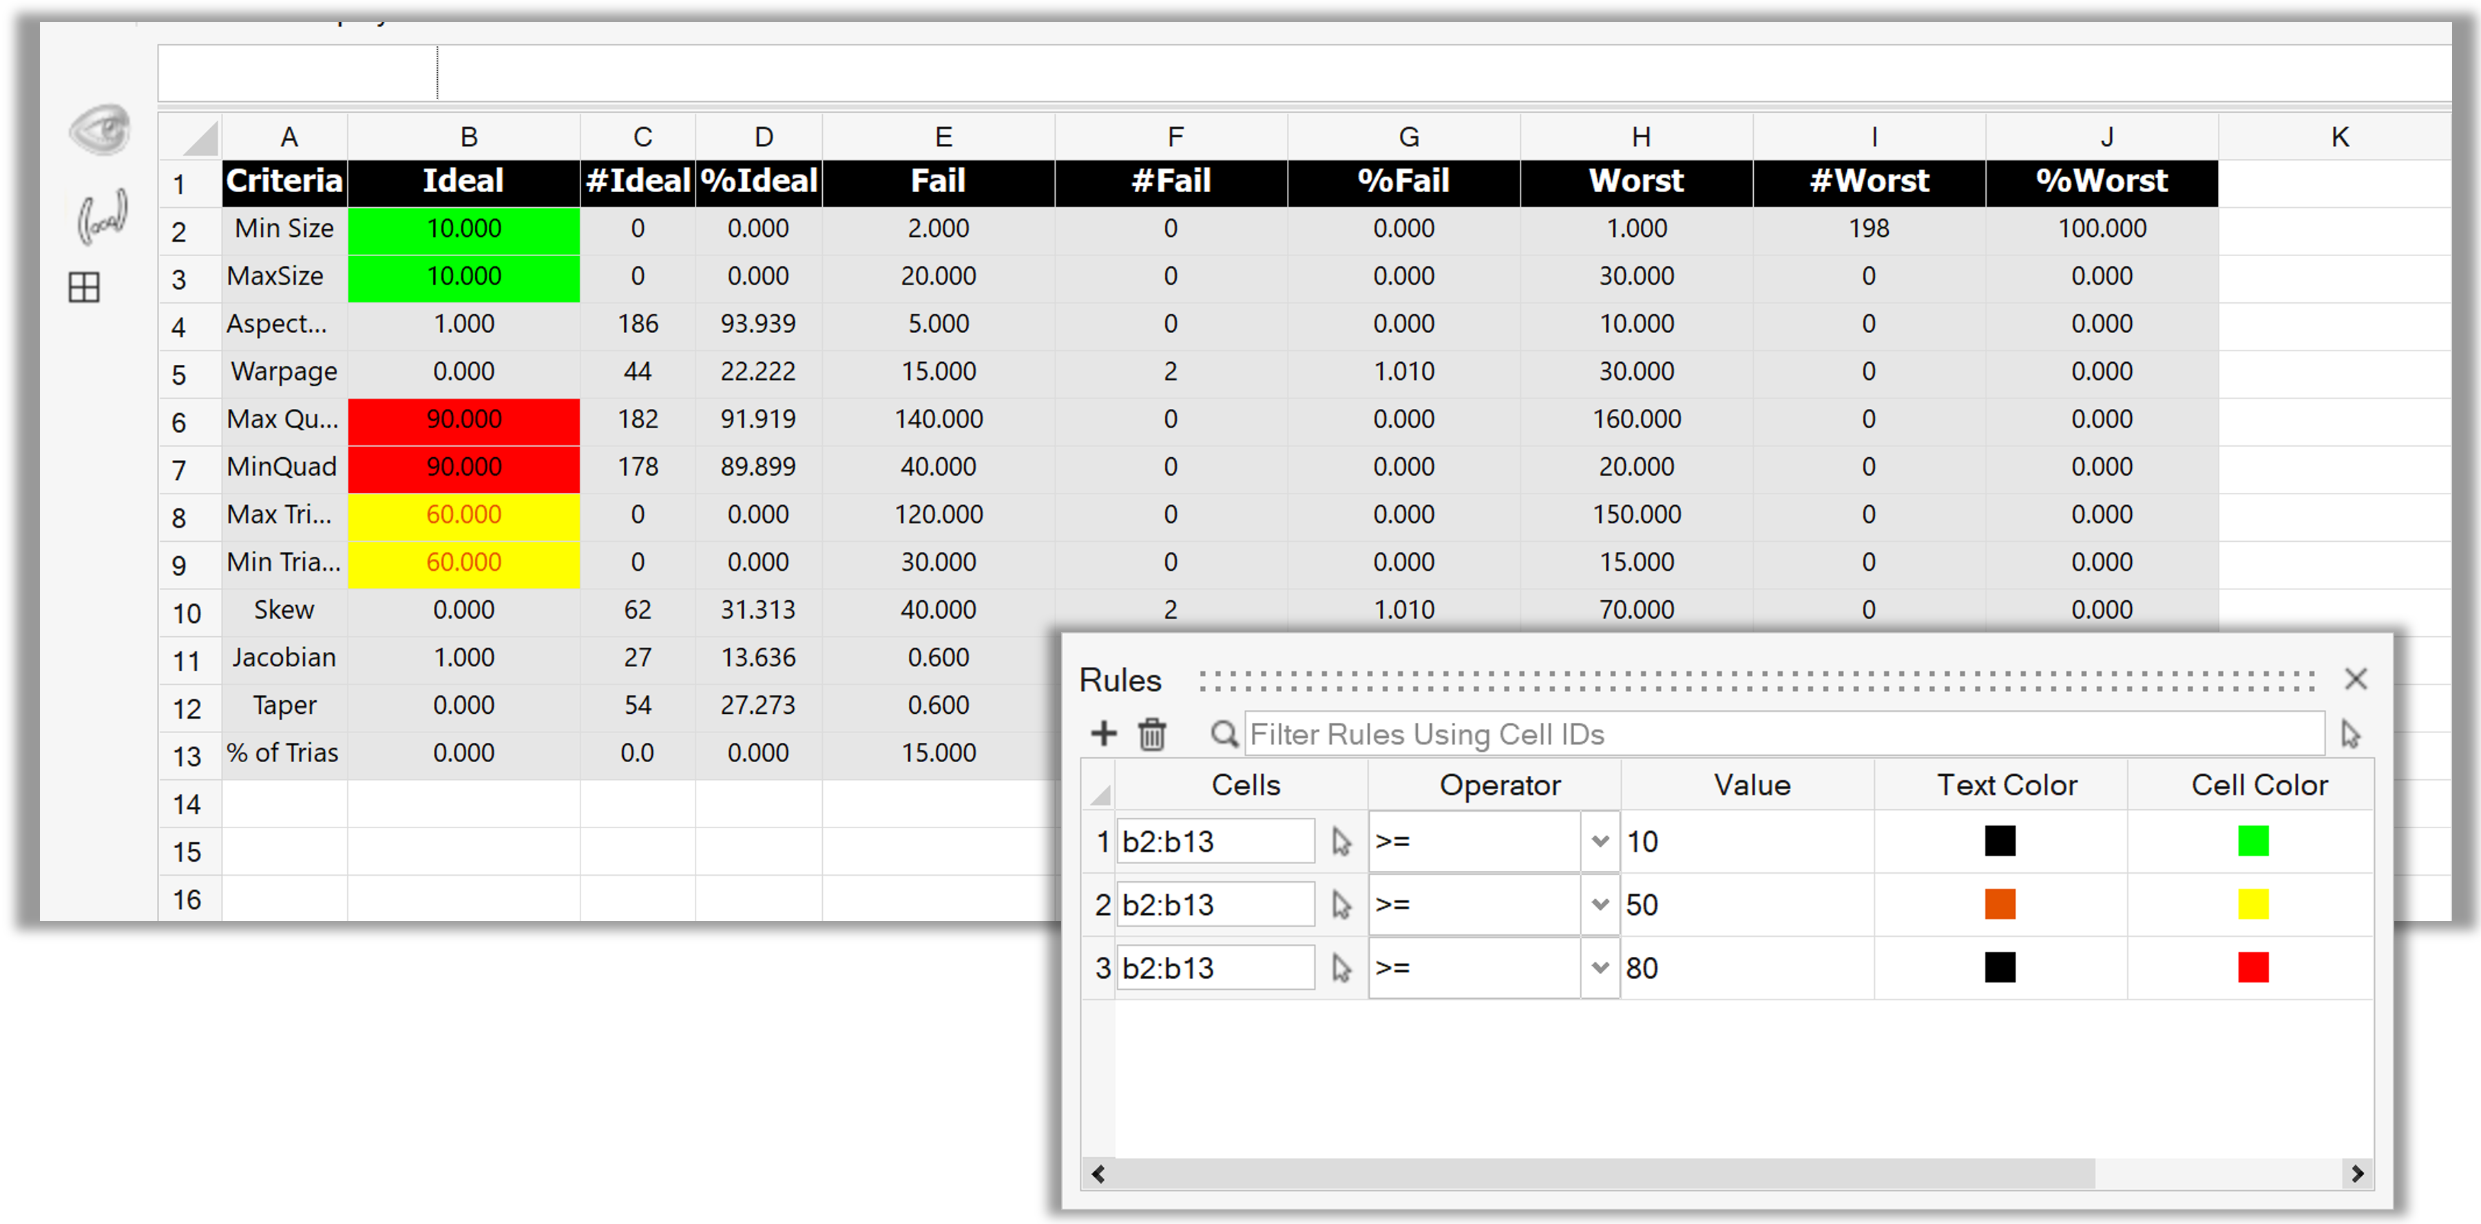
Task: Click the search icon beside the filter field
Action: 1223,735
